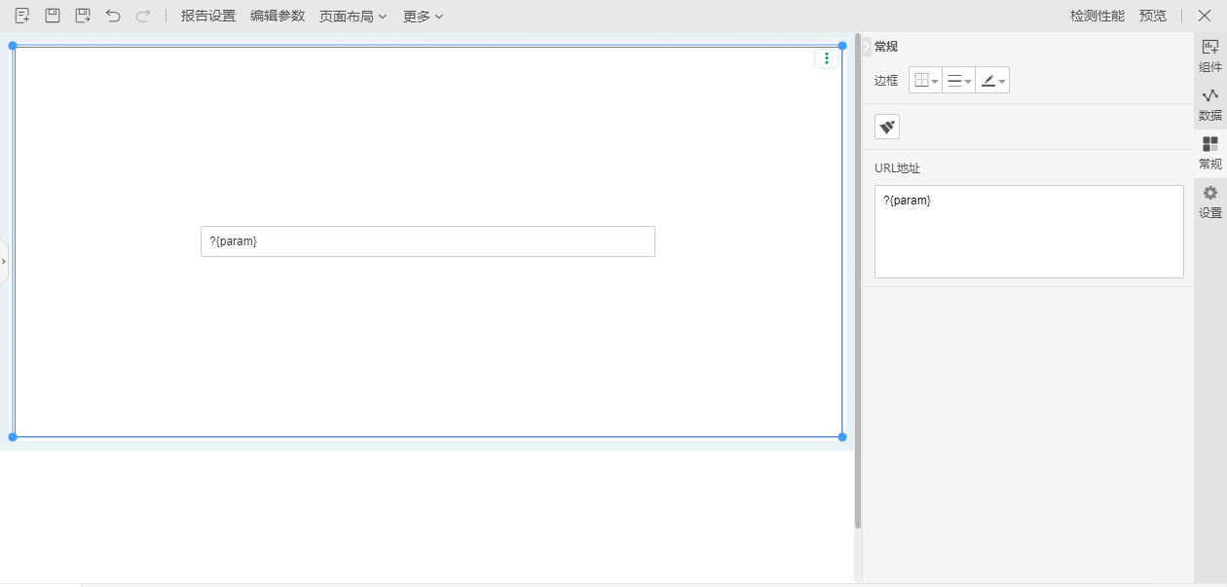The height and width of the screenshot is (587, 1227).
Task: Open the border color picker
Action: [992, 81]
